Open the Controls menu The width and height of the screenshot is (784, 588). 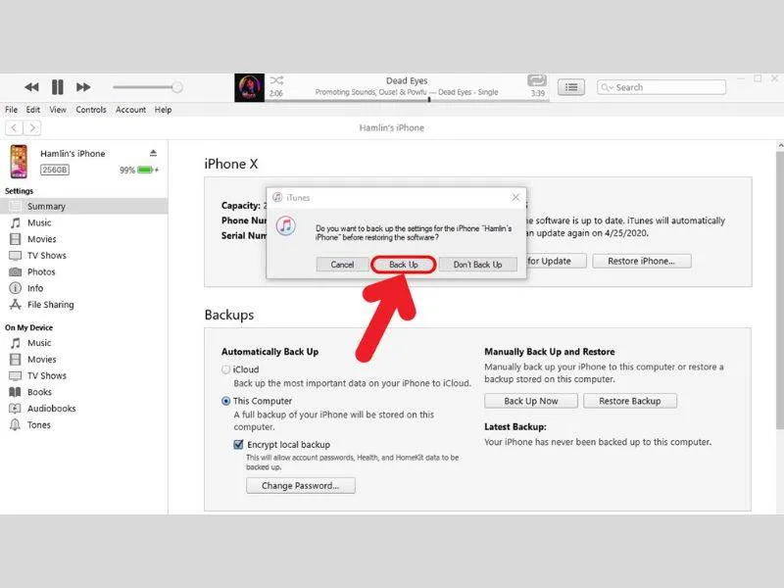[x=91, y=110]
